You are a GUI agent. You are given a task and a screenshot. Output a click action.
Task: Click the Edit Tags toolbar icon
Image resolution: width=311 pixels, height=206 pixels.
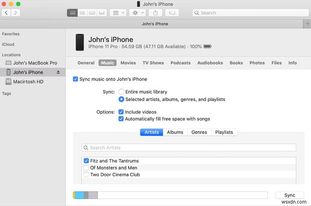click(172, 13)
